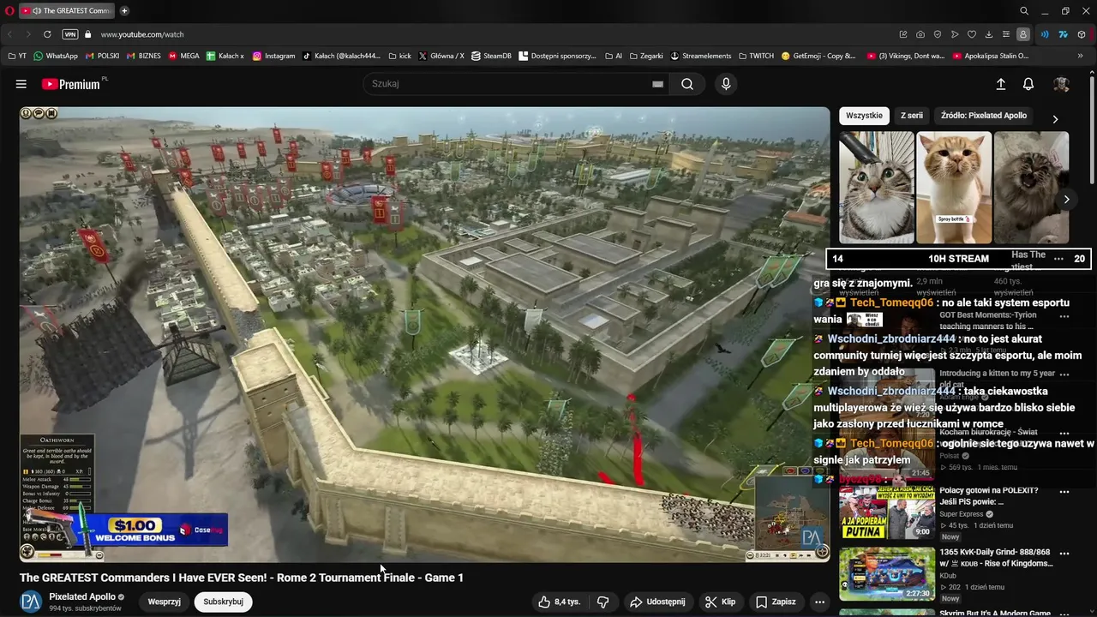Click the Klip clip button
The image size is (1097, 617).
[x=721, y=602]
